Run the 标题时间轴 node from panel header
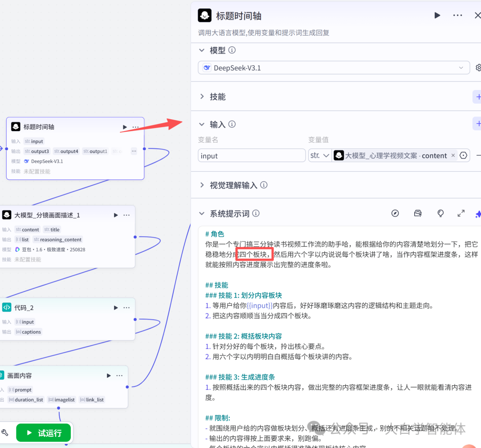The width and height of the screenshot is (481, 448). 437,15
